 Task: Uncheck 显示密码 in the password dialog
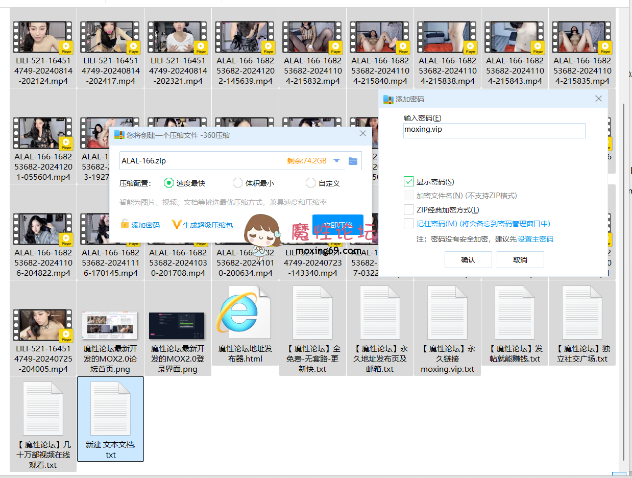click(409, 181)
